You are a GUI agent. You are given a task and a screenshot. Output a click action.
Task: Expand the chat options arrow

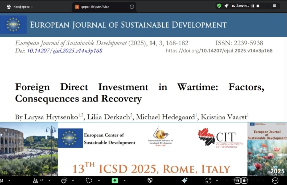[73, 180]
